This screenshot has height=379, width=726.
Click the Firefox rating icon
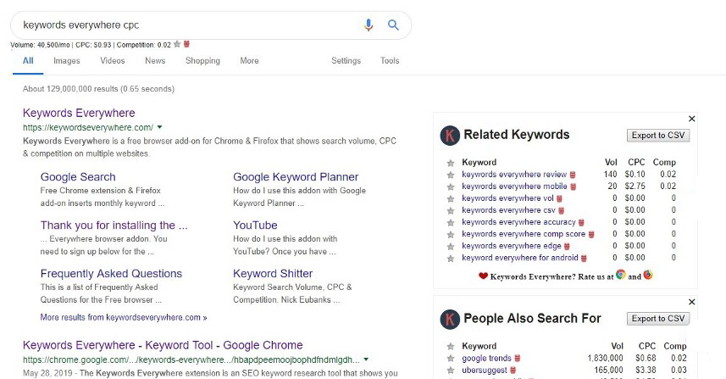click(x=648, y=275)
